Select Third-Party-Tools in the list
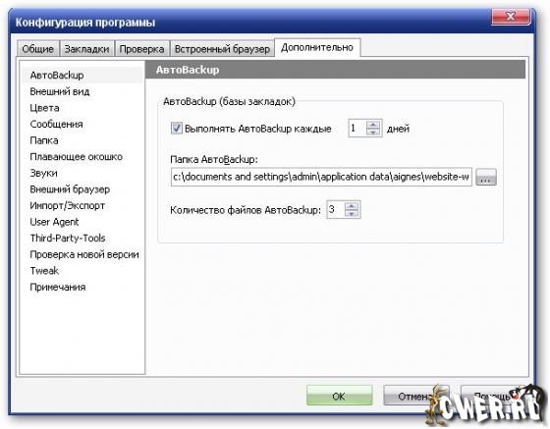The height and width of the screenshot is (429, 550). (x=68, y=238)
